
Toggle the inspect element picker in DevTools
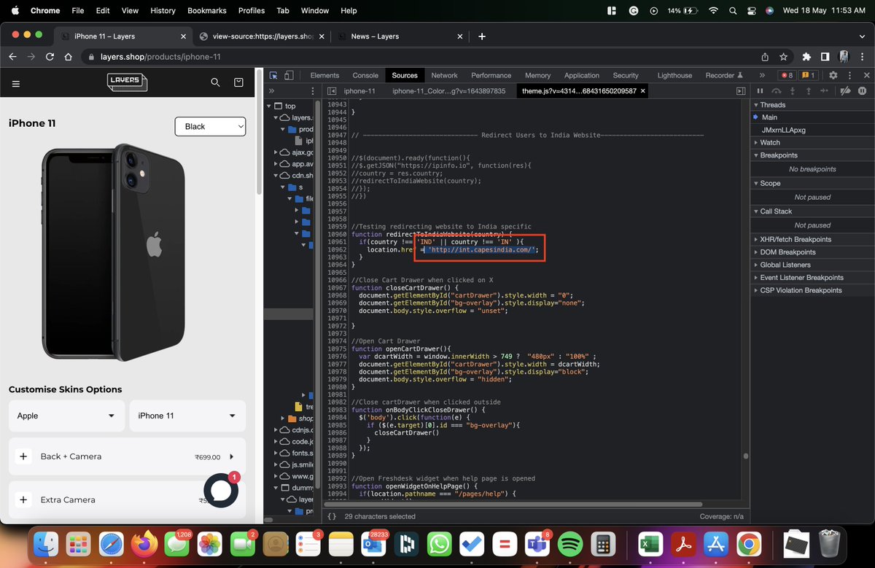pyautogui.click(x=273, y=75)
